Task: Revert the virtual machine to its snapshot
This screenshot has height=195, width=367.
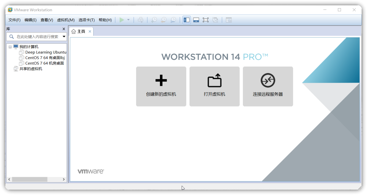Action: coord(164,20)
